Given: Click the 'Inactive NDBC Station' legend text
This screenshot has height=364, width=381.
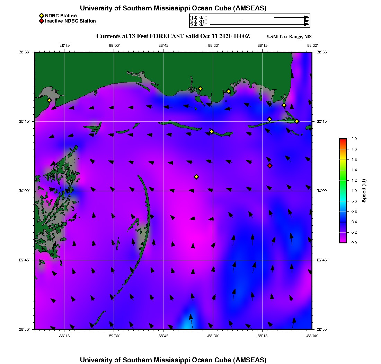Looking at the screenshot, I should [x=70, y=21].
